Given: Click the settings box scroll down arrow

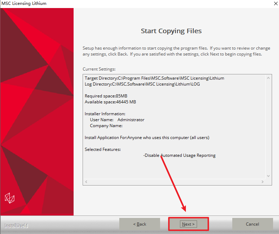Looking at the screenshot, I should [x=269, y=176].
